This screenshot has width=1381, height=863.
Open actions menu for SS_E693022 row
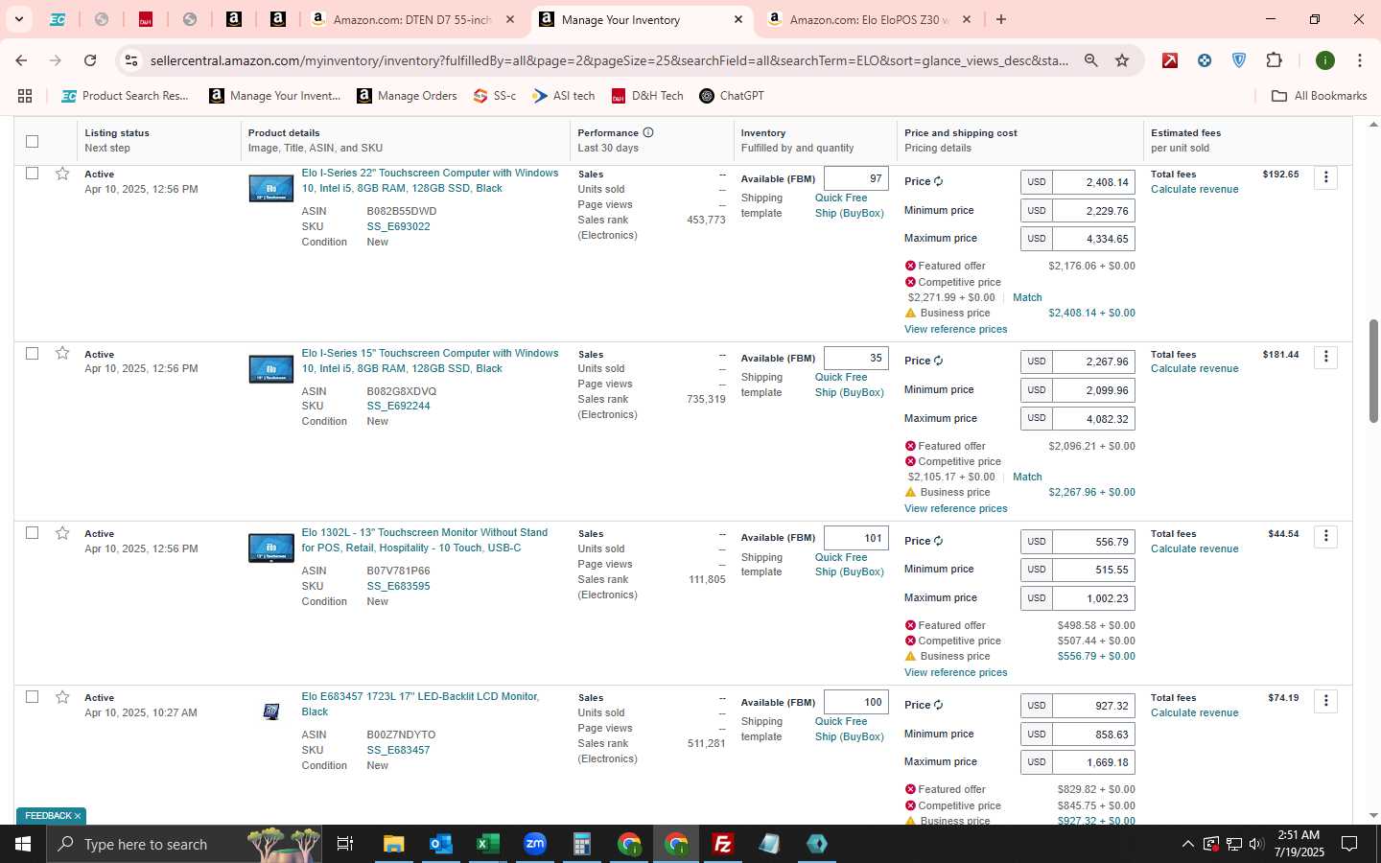[x=1325, y=177]
